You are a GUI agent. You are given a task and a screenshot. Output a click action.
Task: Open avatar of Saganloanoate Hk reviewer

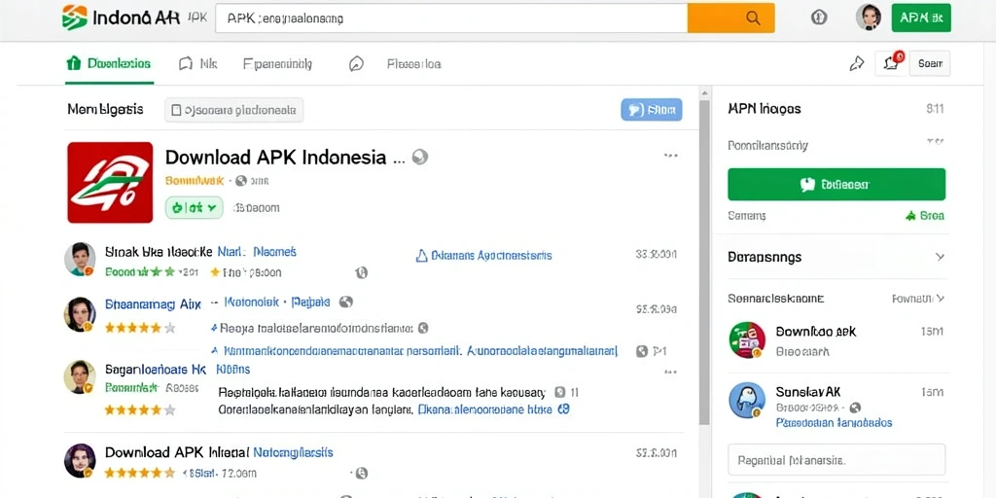click(x=80, y=377)
